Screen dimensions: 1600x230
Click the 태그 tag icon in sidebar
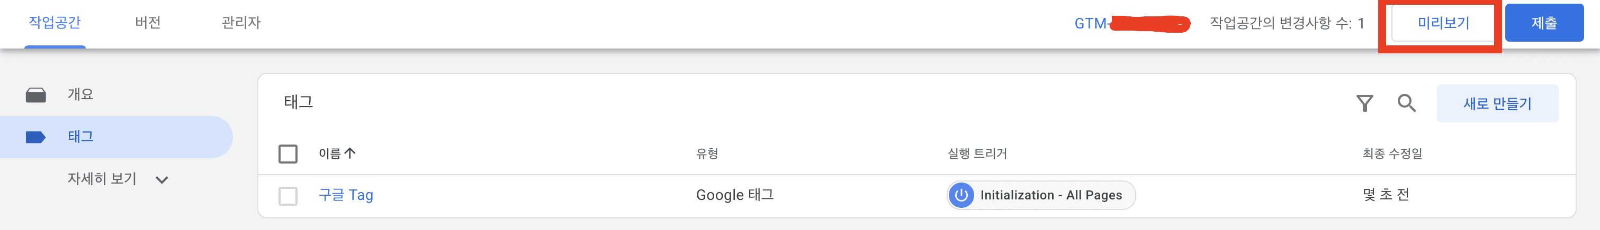tap(35, 137)
